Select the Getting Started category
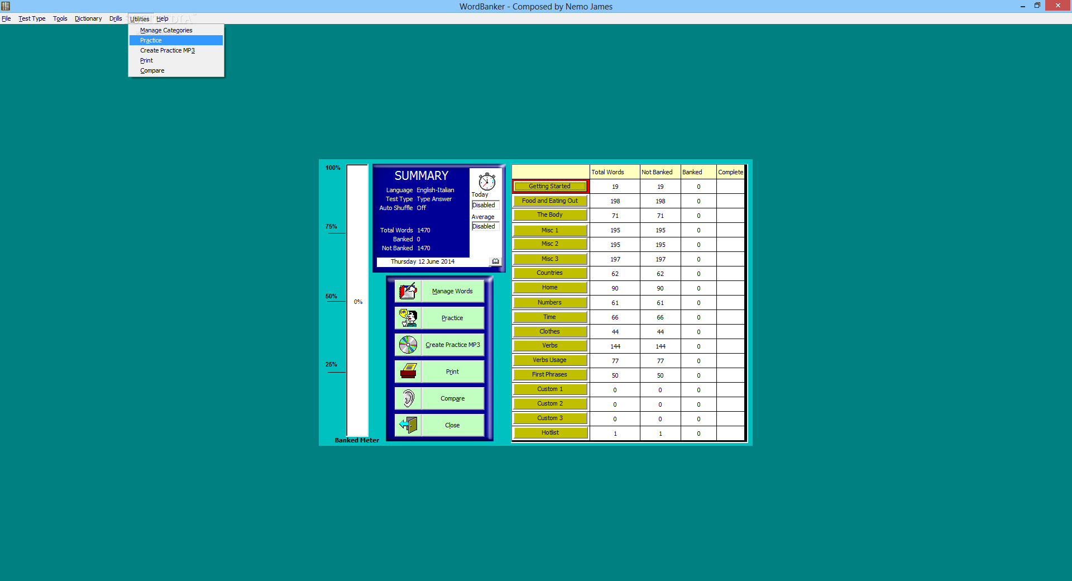 tap(550, 186)
